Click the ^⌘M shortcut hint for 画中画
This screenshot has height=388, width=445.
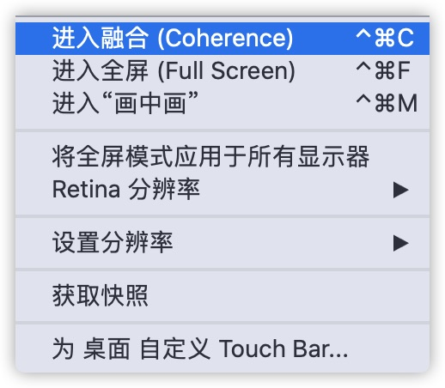click(x=387, y=103)
